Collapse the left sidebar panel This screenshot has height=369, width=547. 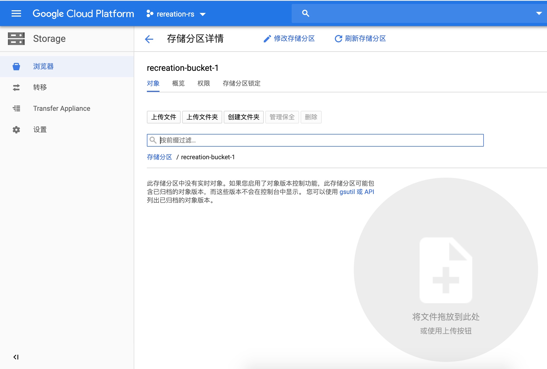(16, 357)
